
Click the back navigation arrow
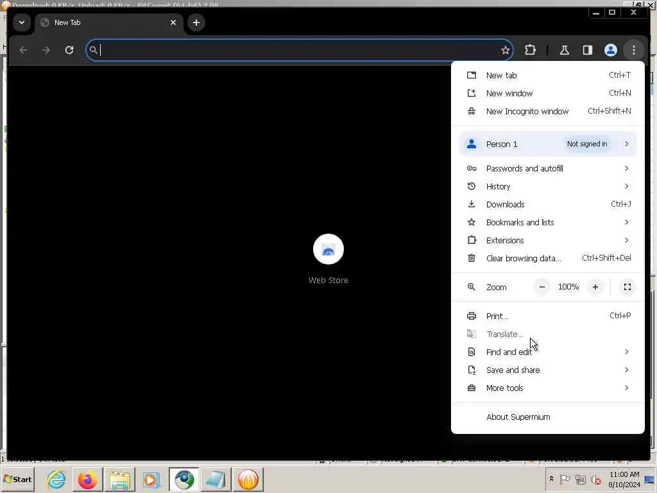24,50
